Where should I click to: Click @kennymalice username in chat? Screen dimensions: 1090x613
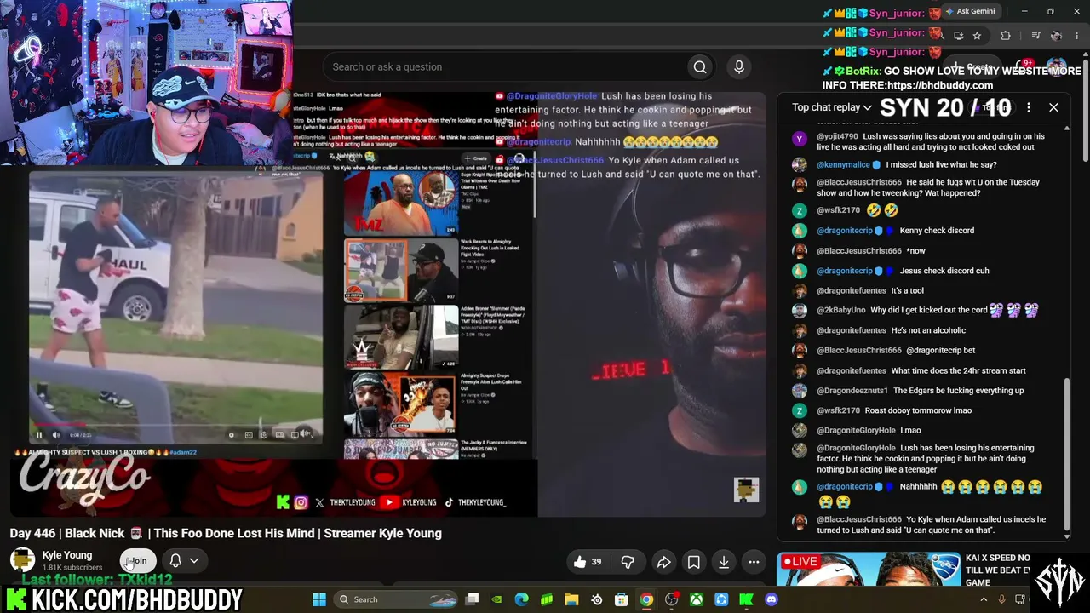(843, 165)
